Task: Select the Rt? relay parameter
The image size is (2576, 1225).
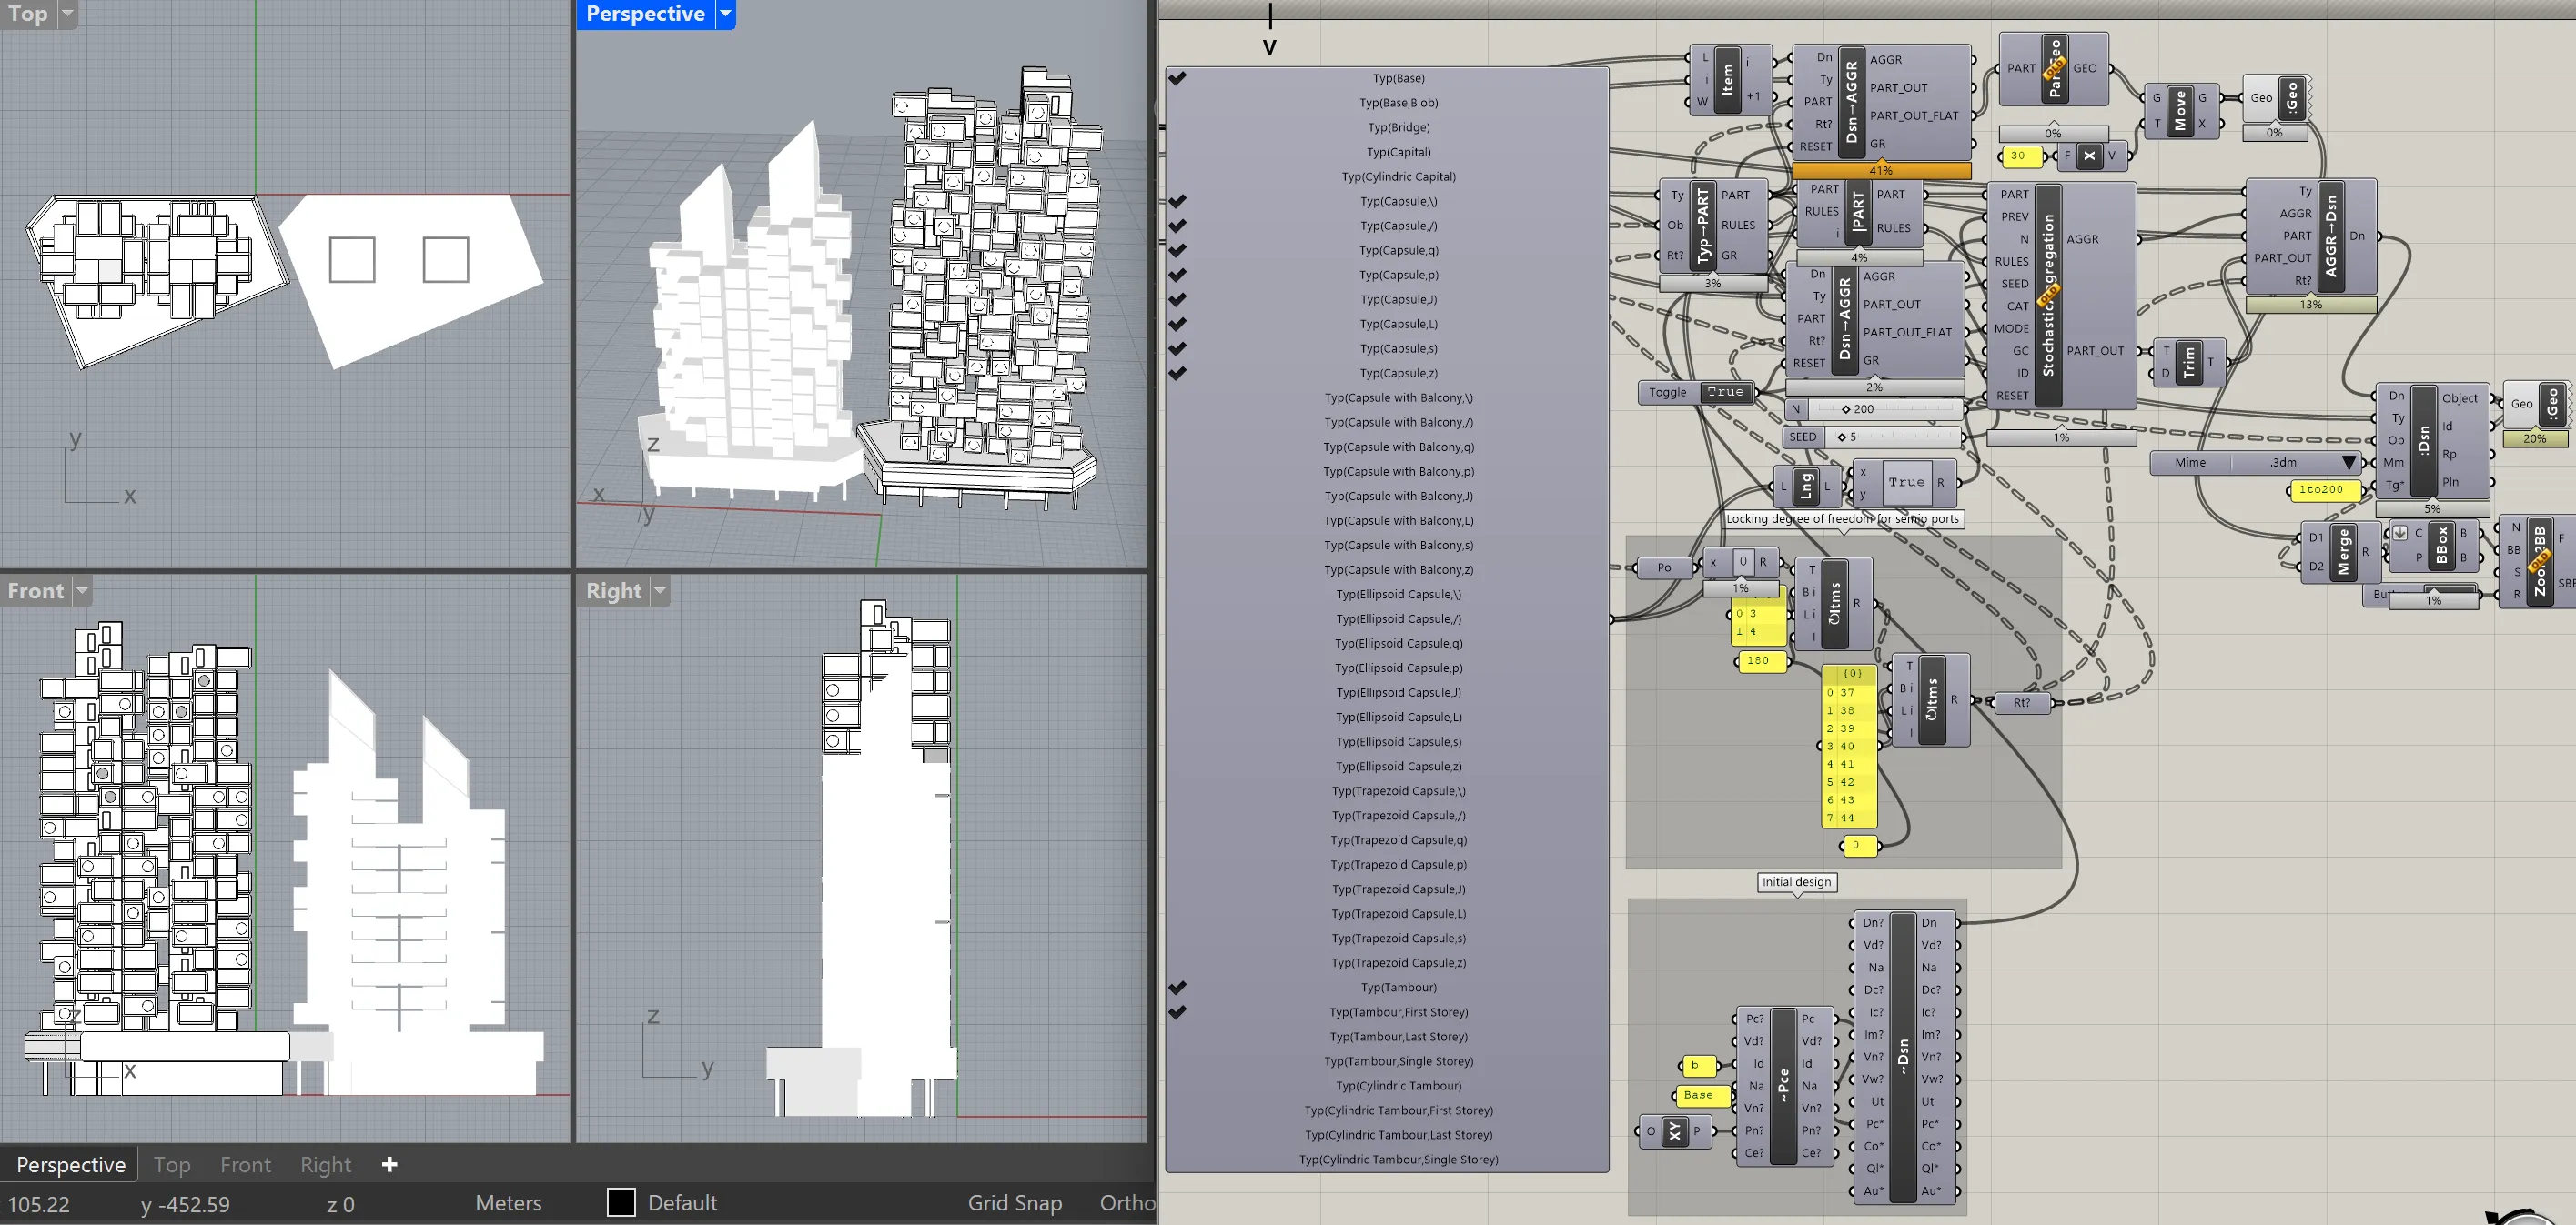Action: 2022,702
